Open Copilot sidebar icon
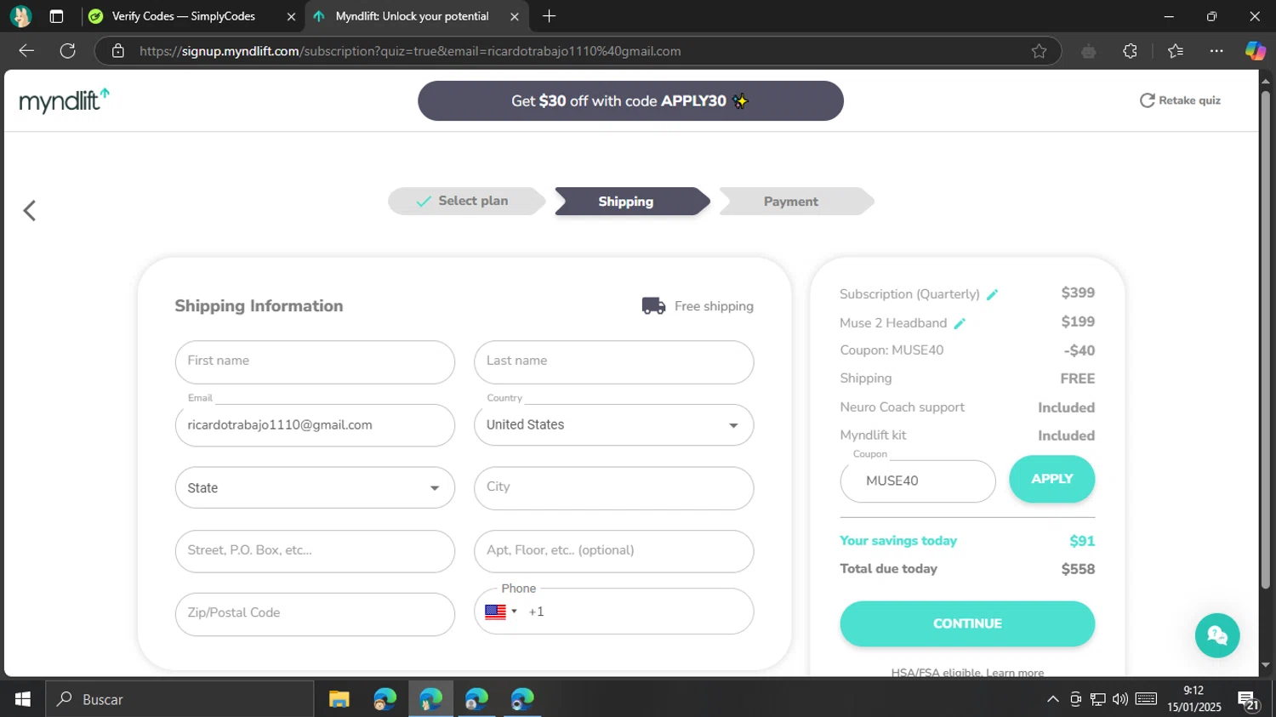 pyautogui.click(x=1255, y=51)
